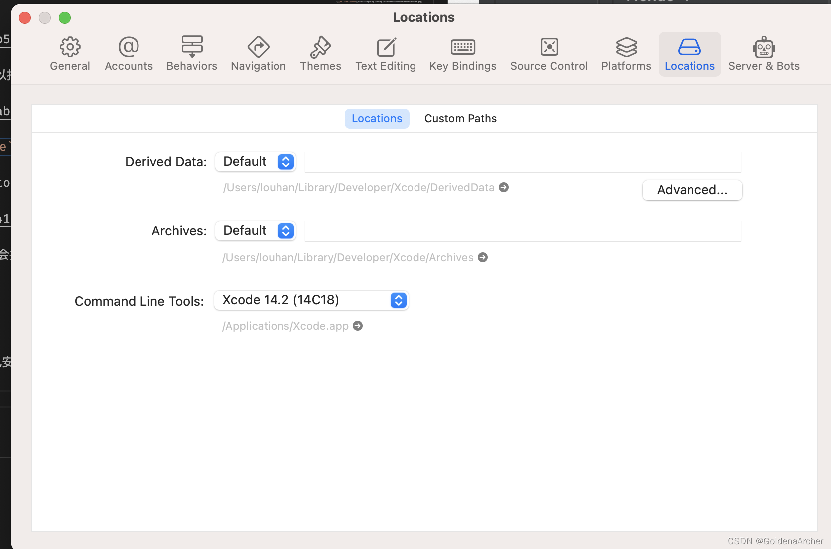Click the Derived Data path field
831x549 pixels.
pos(523,162)
